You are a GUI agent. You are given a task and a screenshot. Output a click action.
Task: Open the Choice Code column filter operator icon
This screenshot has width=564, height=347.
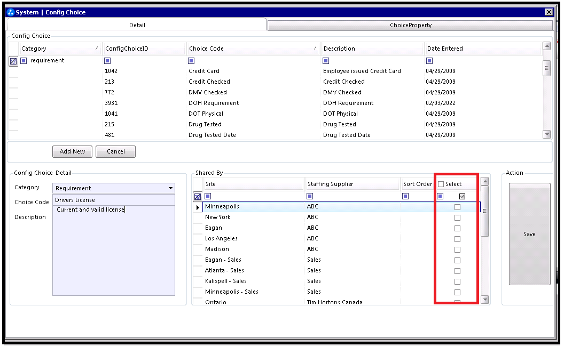pos(191,61)
